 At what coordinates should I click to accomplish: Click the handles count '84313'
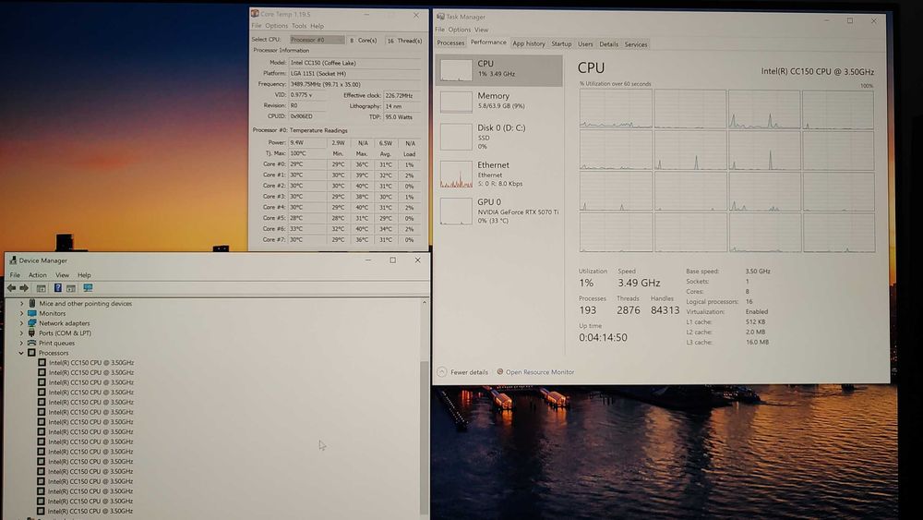(x=665, y=309)
